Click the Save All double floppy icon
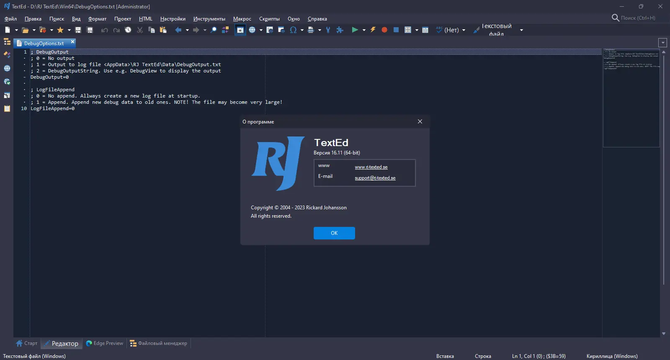670x360 pixels. [x=90, y=30]
